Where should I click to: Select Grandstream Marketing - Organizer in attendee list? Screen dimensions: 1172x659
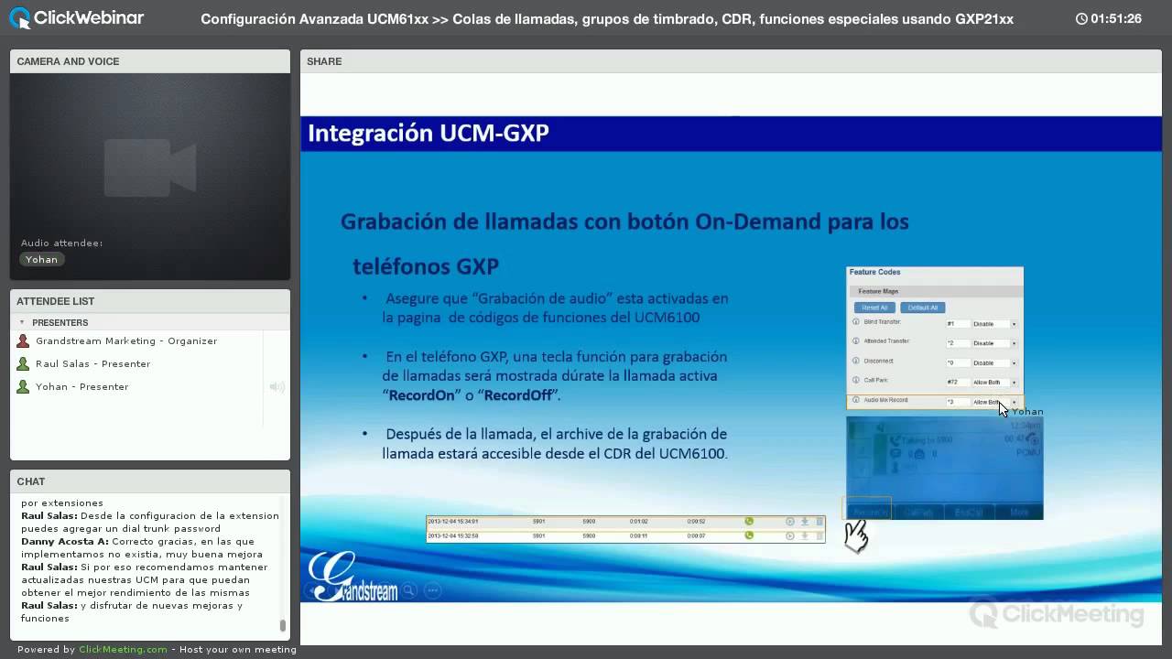[x=126, y=340]
